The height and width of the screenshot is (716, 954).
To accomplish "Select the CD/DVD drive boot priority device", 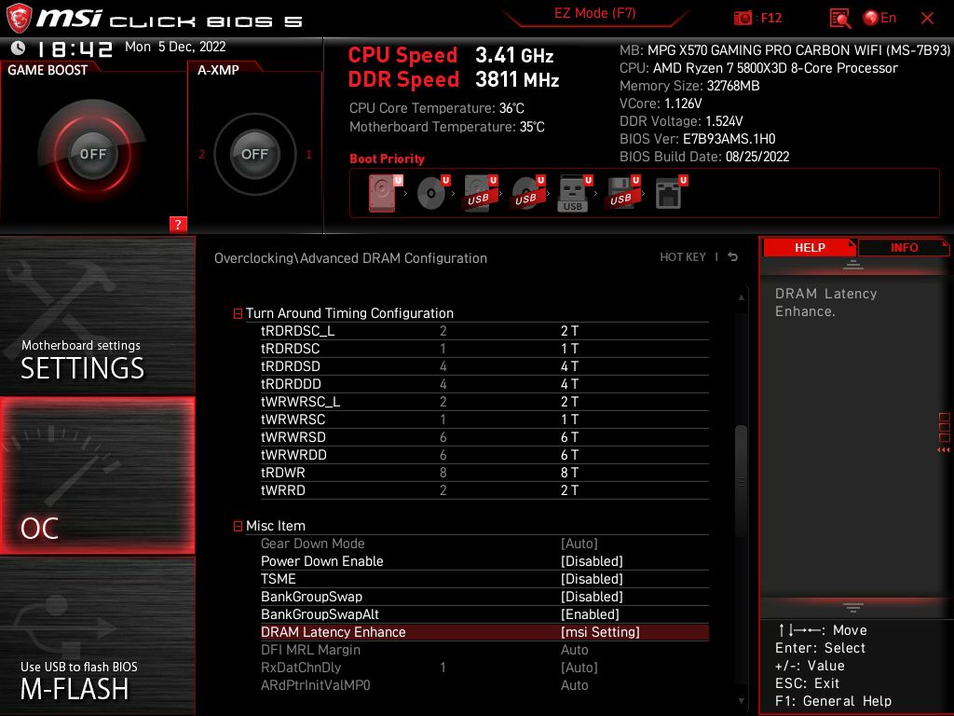I will coord(433,194).
